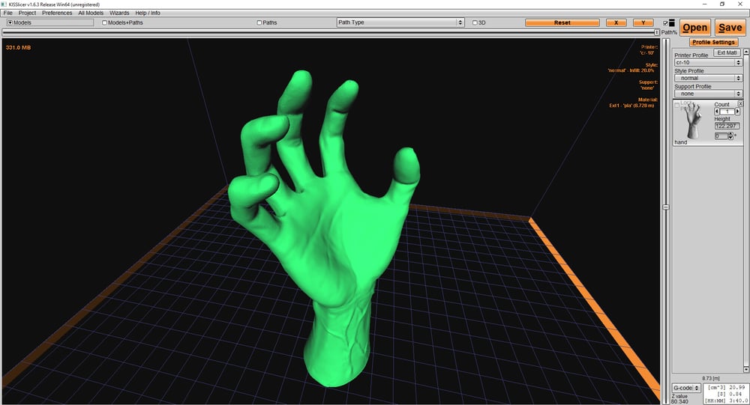
Task: Click the '331.0 MB' memory readout
Action: coord(18,48)
